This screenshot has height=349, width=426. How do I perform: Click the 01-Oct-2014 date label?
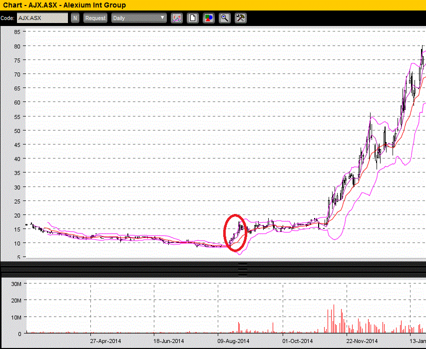298,341
